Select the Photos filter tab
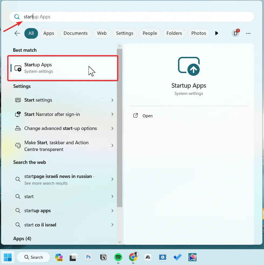The width and height of the screenshot is (264, 265). coord(198,33)
